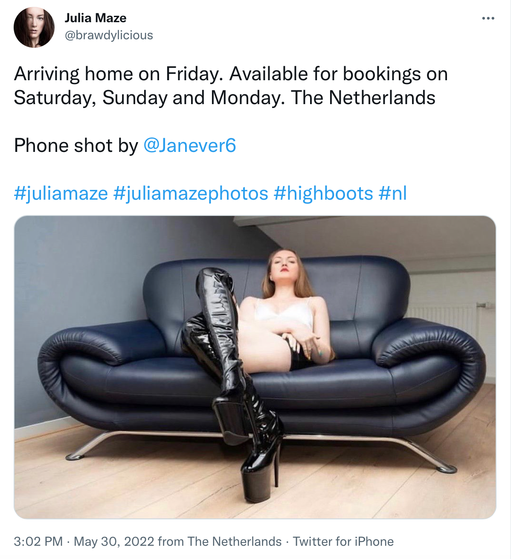This screenshot has width=511, height=559.
Task: Visit the @Janever6 mentioned profile
Action: click(189, 146)
